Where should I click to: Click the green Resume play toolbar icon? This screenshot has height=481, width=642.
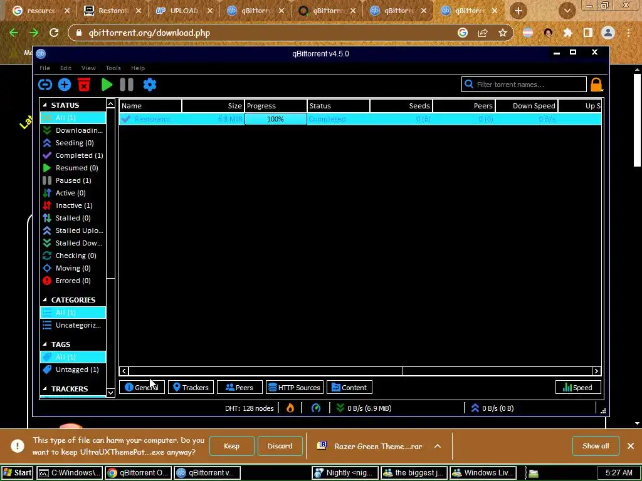tap(107, 85)
